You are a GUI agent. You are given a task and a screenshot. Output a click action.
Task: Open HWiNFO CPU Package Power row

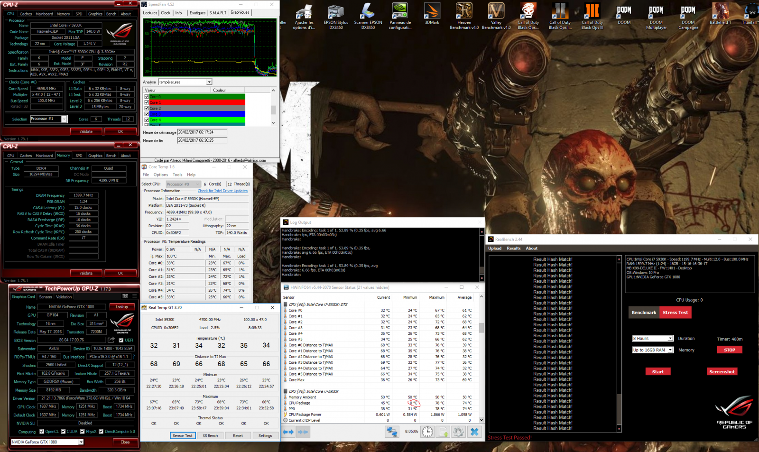(379, 415)
